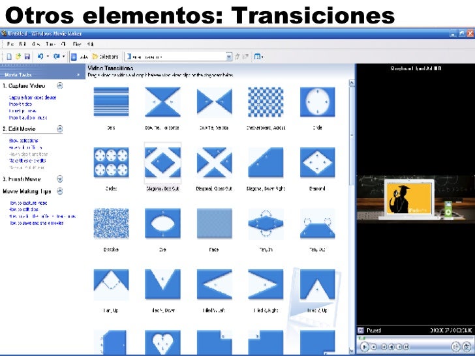
Task: Open the Undo history dropdown arrow
Action: [x=48, y=56]
